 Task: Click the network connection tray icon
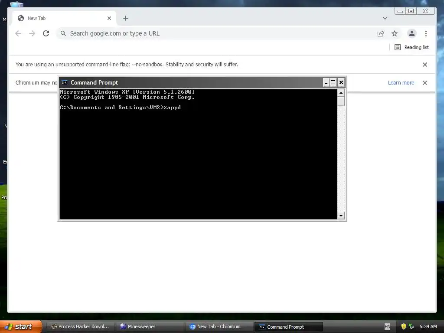[x=411, y=326]
